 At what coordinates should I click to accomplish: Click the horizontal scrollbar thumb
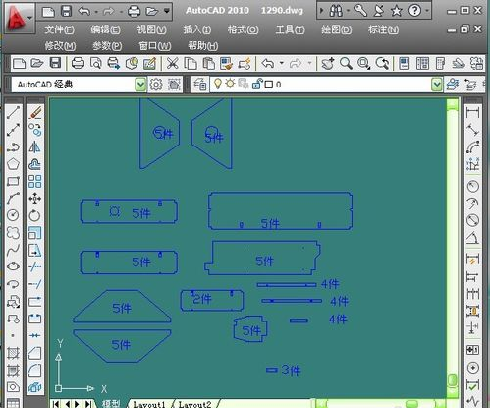411,404
